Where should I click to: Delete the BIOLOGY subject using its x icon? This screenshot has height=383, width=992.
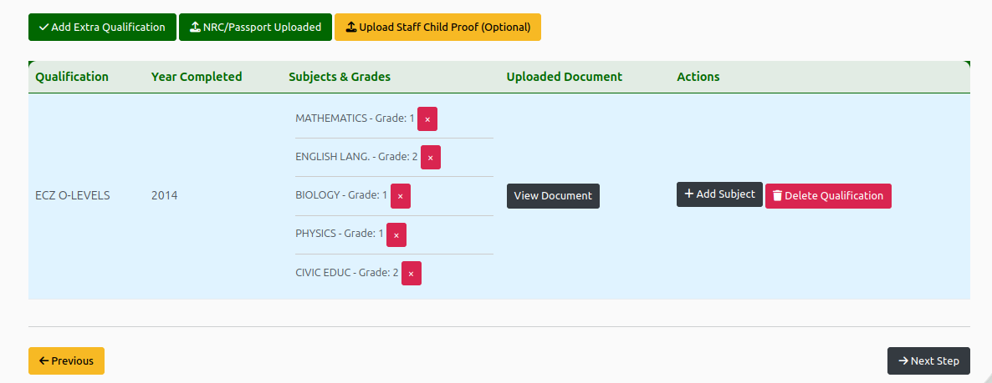(401, 196)
